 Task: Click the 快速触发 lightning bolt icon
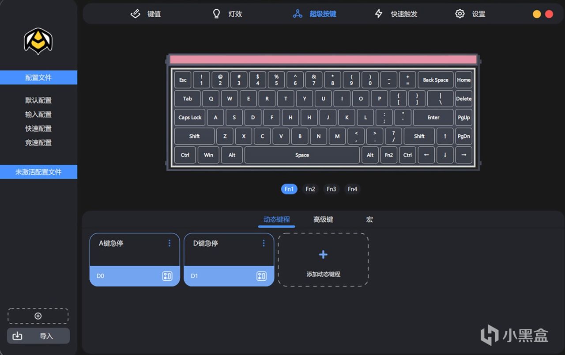(379, 14)
